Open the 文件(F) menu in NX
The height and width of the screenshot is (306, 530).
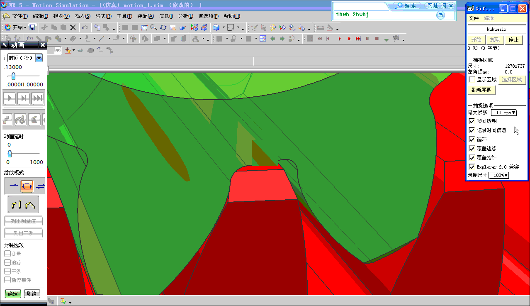20,16
